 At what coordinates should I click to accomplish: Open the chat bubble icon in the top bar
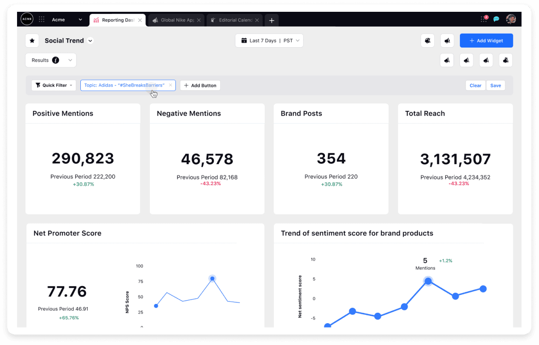(x=496, y=19)
